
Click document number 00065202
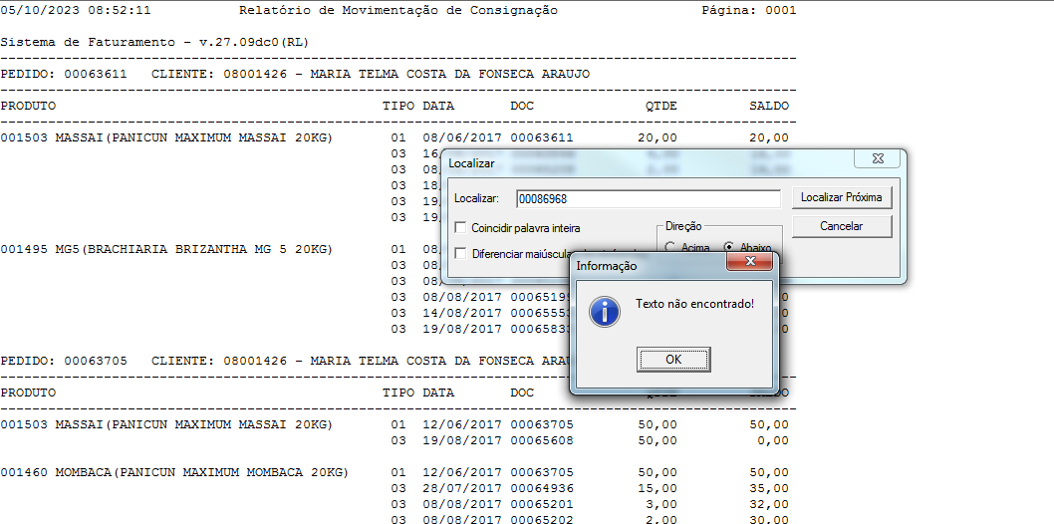click(542, 519)
